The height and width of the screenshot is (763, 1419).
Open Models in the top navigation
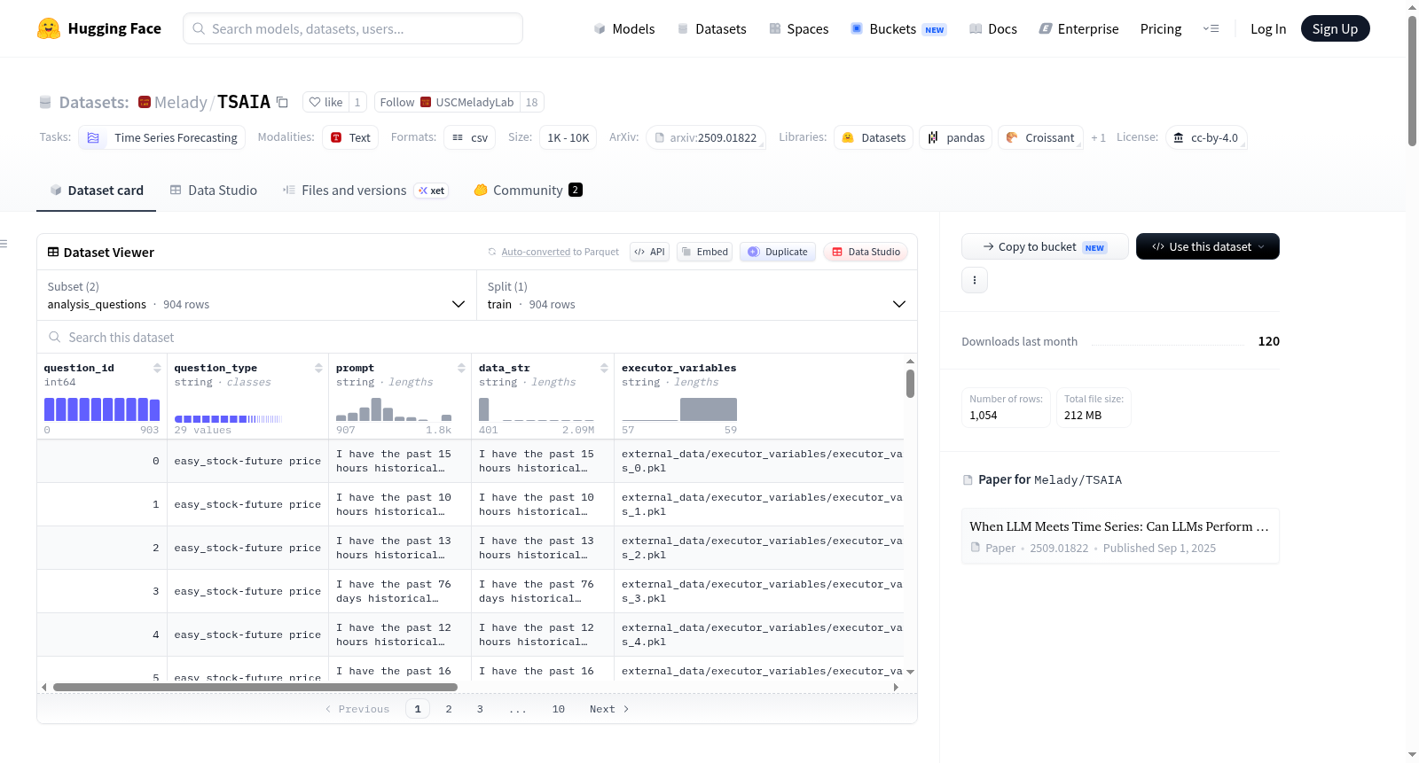click(624, 28)
